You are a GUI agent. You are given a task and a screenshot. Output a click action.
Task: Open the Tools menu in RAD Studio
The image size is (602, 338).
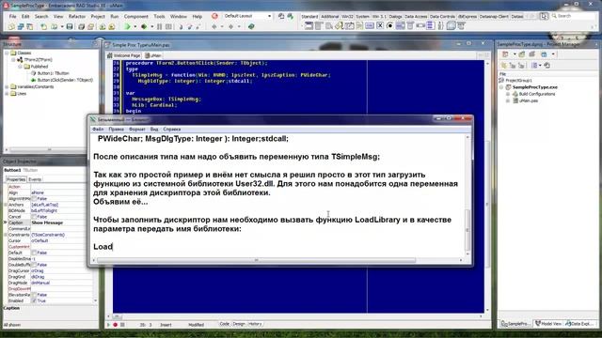pyautogui.click(x=159, y=17)
